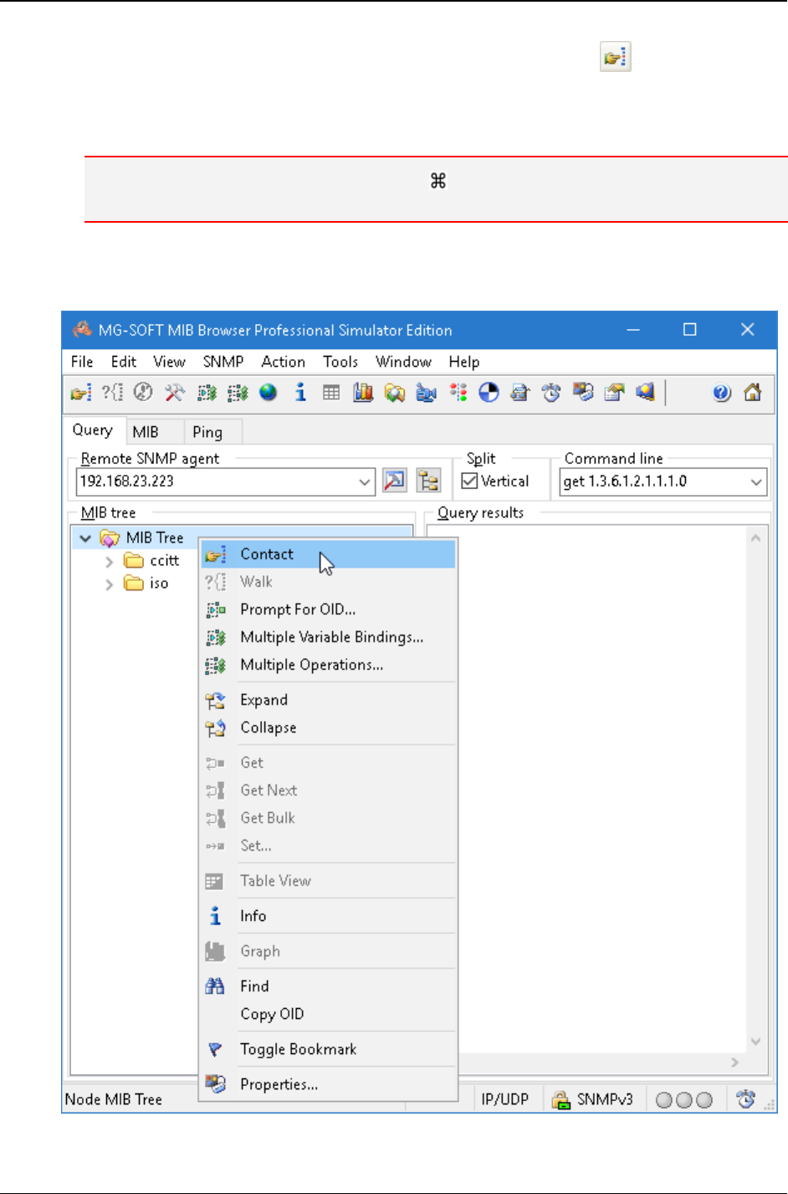Click the clock icon in the status bar
Screen dimensions: 788x1194
pos(746,1099)
